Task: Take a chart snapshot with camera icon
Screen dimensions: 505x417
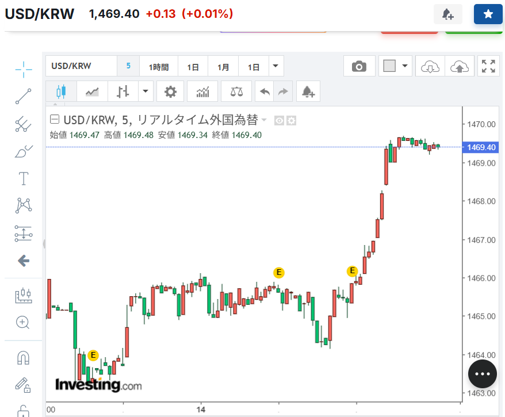Action: tap(359, 66)
